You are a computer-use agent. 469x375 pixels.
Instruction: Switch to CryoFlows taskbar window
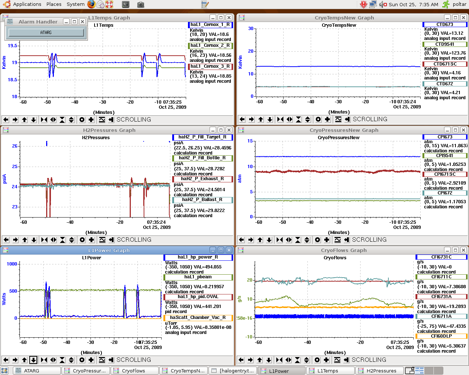pyautogui.click(x=134, y=371)
